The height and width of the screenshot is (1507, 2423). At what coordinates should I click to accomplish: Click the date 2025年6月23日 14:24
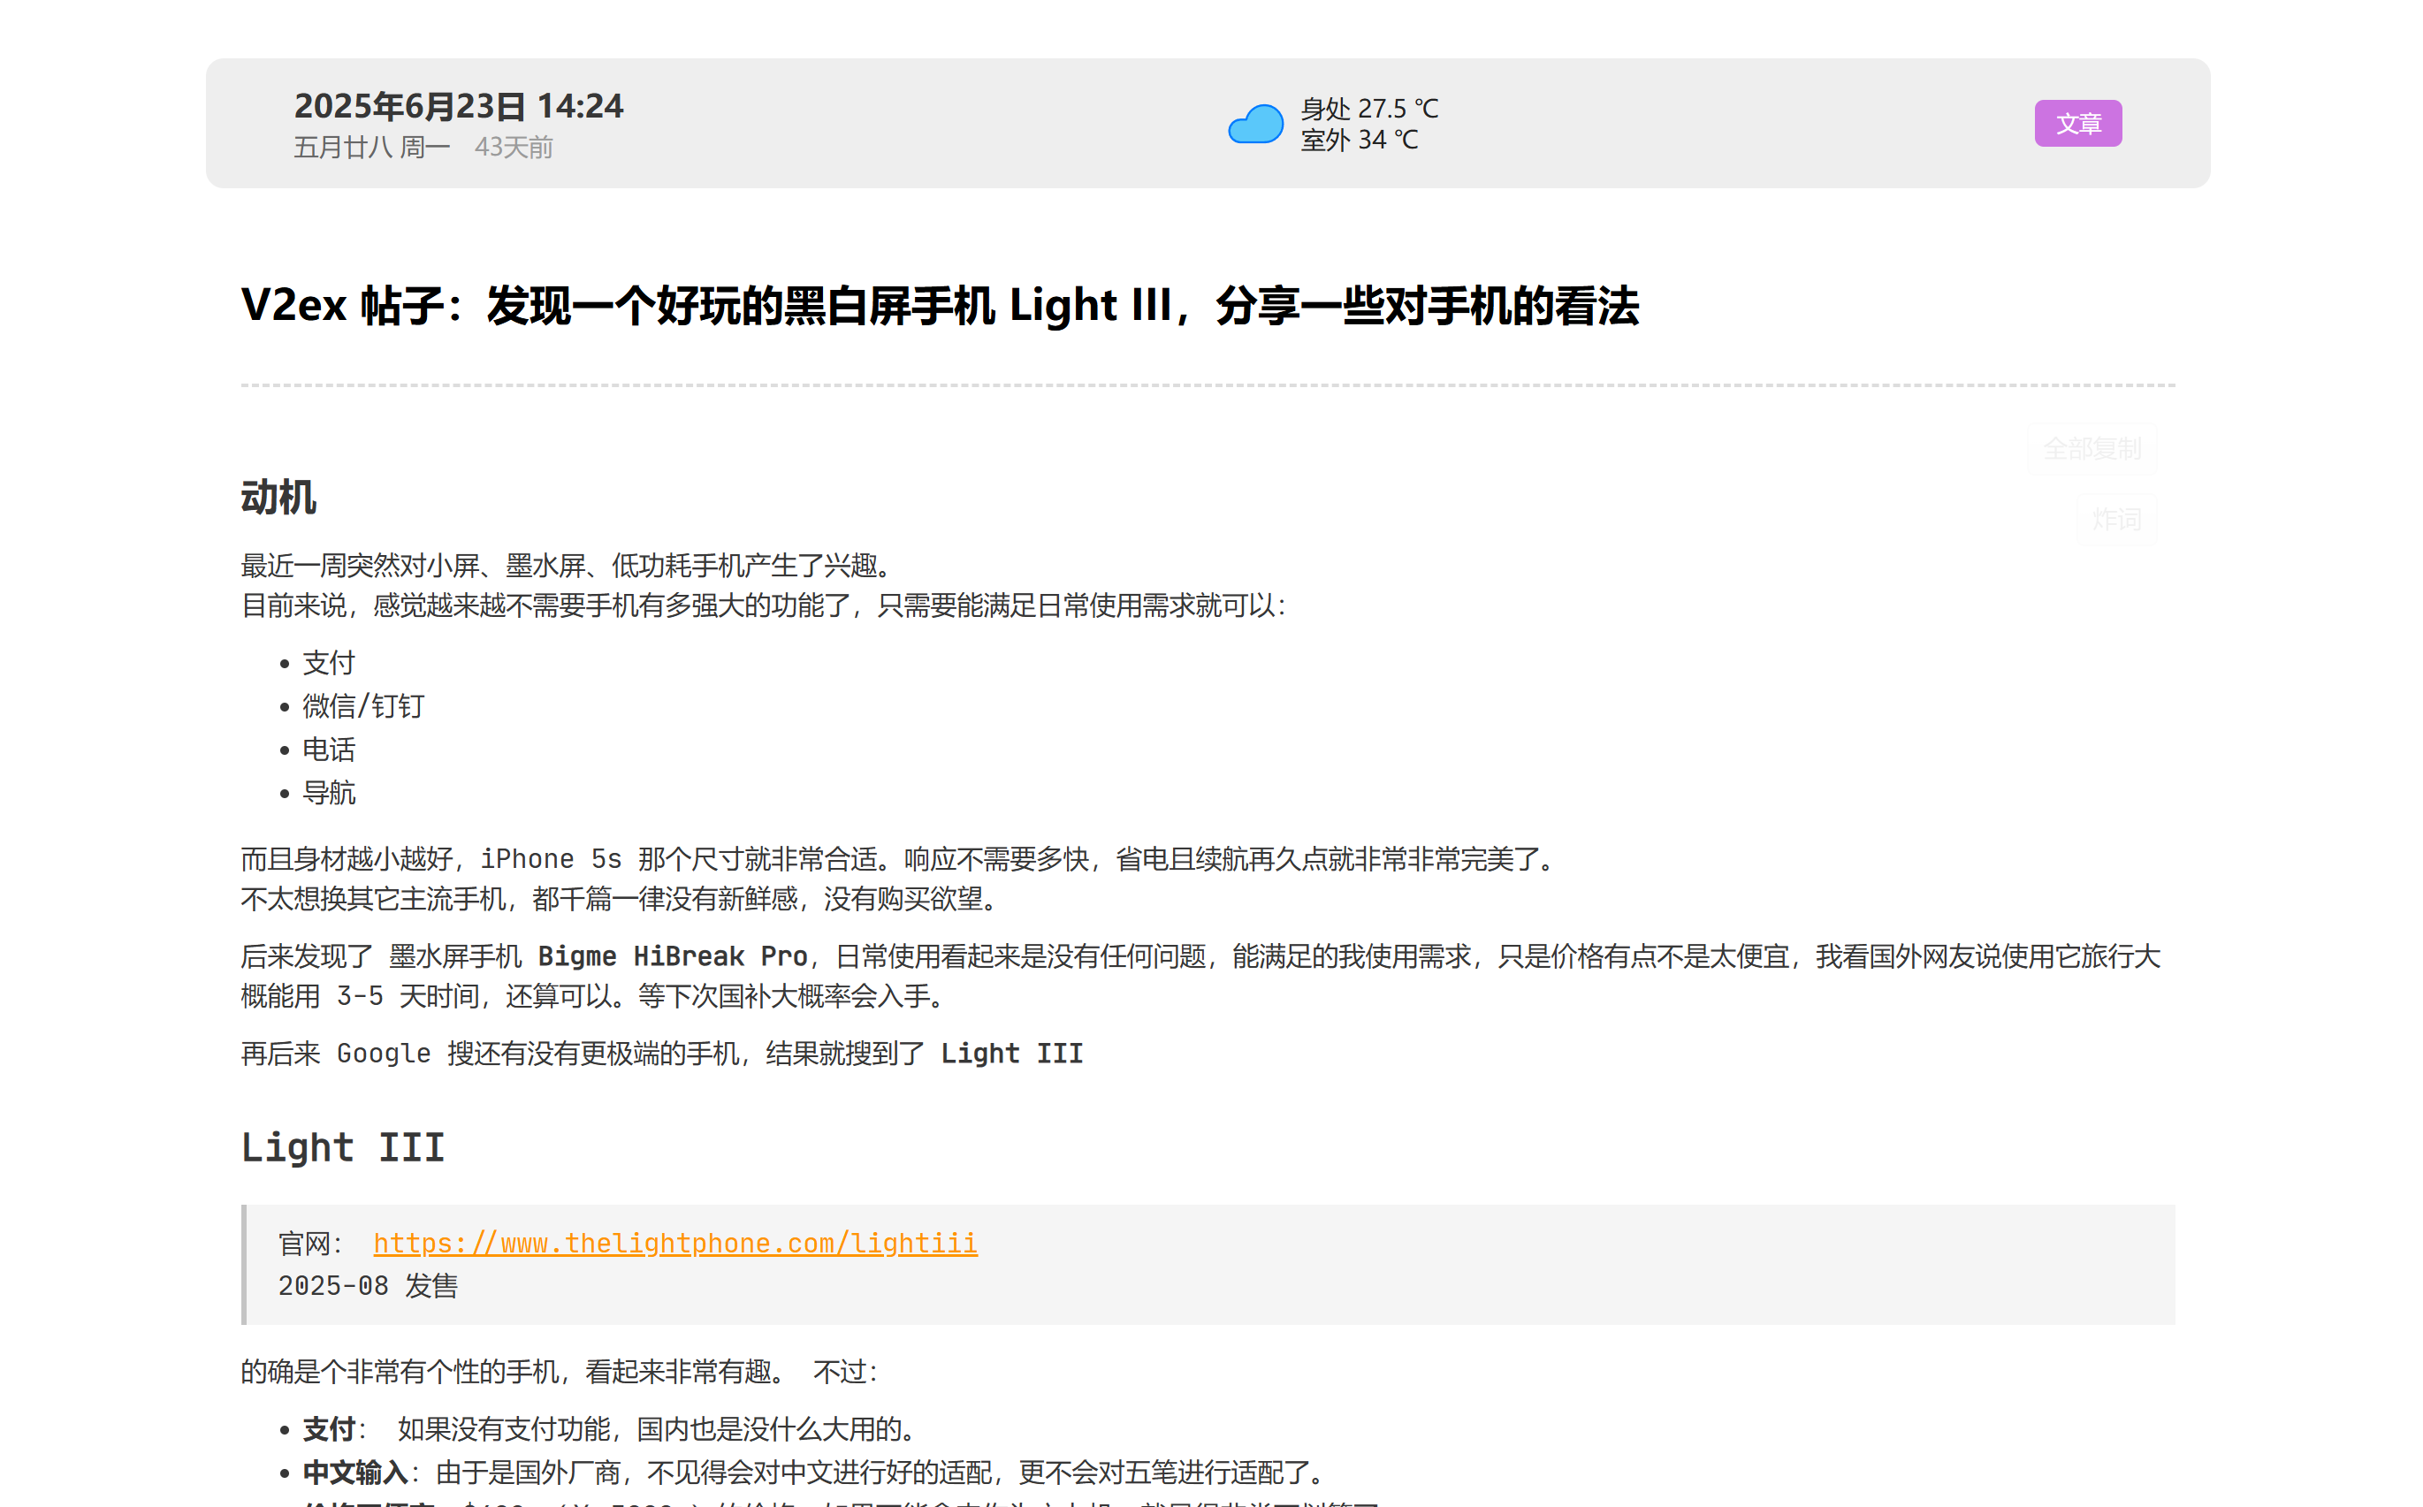pyautogui.click(x=459, y=106)
